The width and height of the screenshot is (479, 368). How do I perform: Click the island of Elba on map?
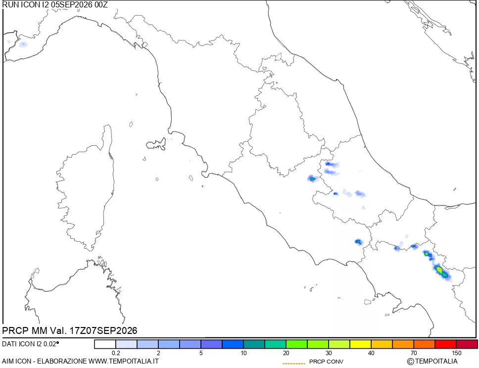pos(156,144)
